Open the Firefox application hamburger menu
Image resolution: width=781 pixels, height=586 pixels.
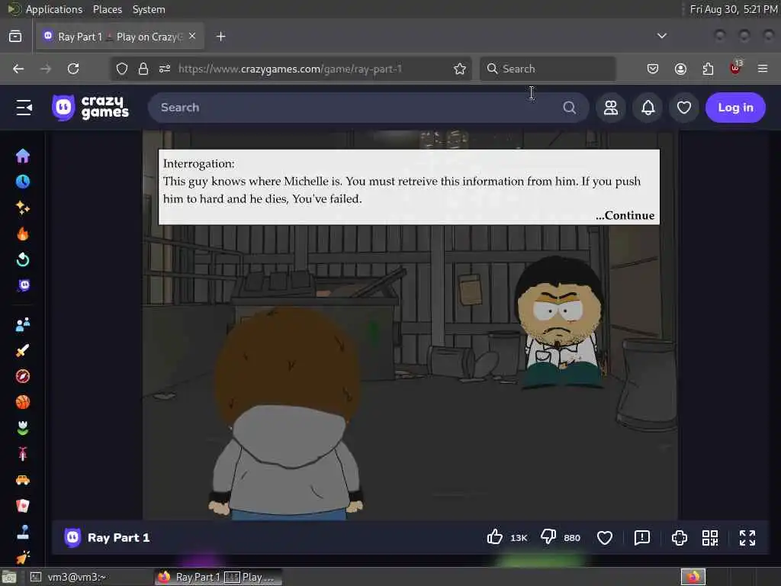[x=763, y=69]
